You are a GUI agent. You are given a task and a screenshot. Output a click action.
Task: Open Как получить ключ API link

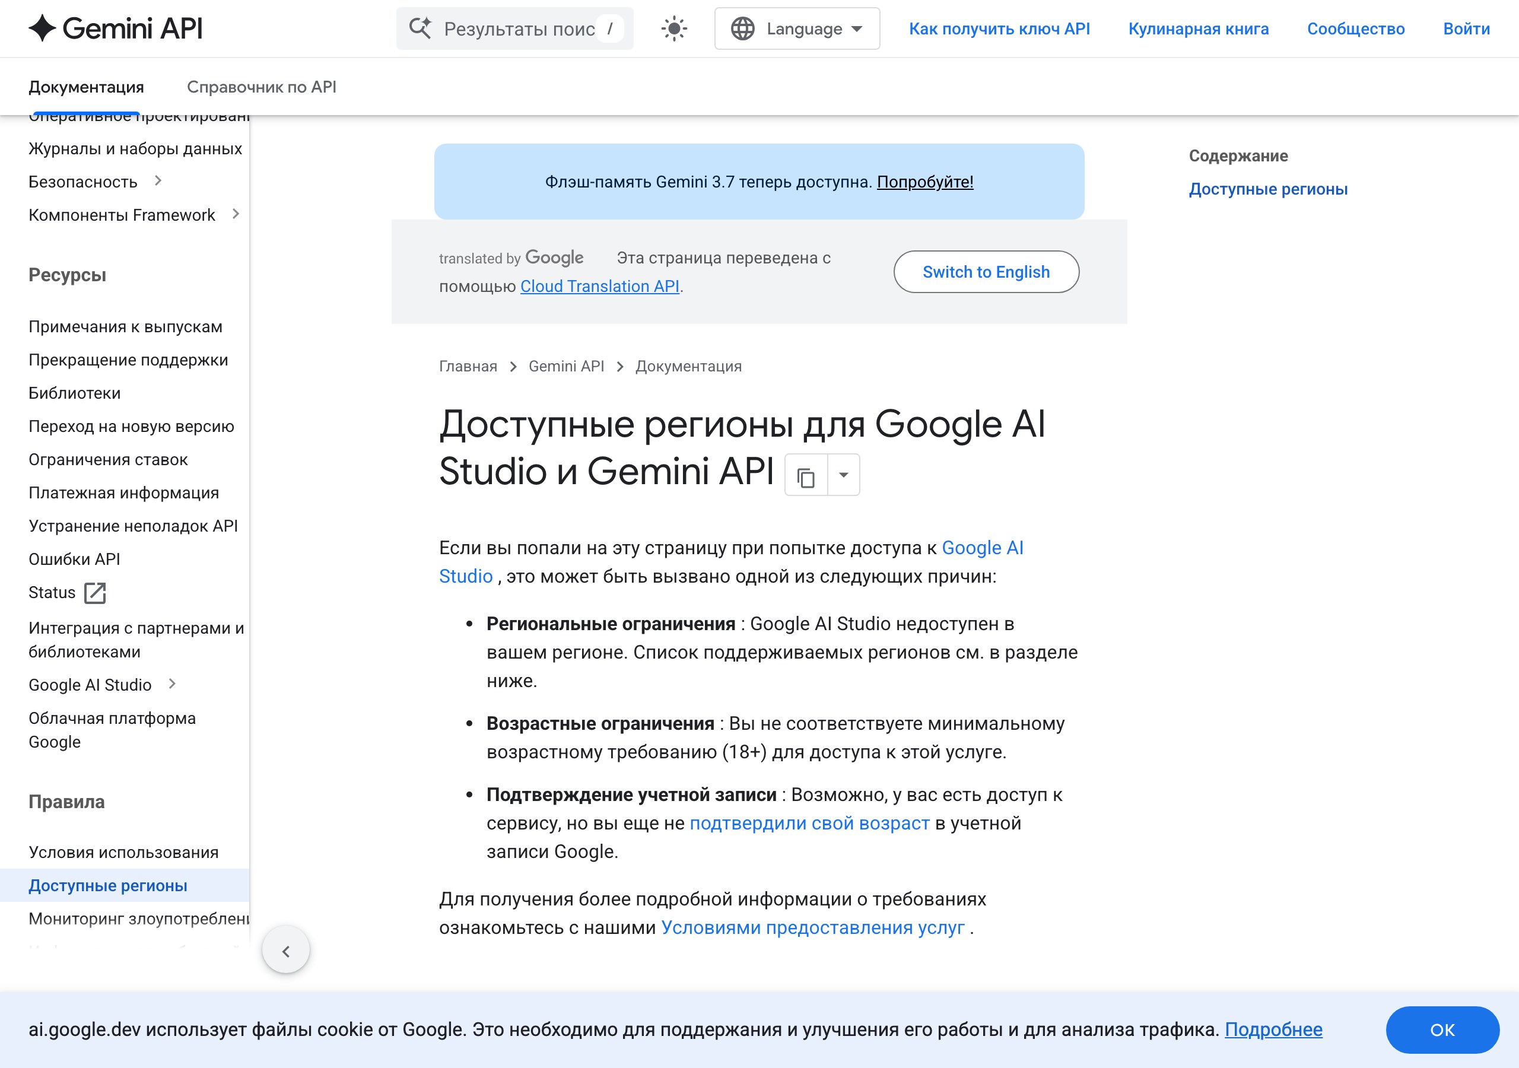(999, 28)
